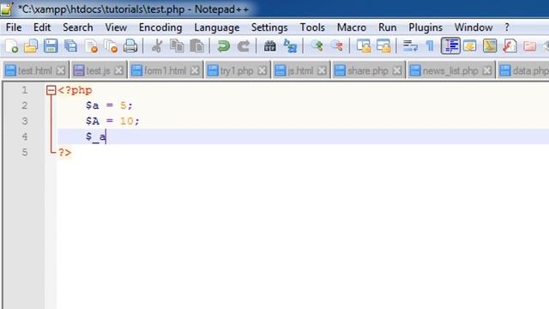Viewport: 549px width, 309px height.
Task: Collapse the php block fold marker
Action: click(x=51, y=90)
